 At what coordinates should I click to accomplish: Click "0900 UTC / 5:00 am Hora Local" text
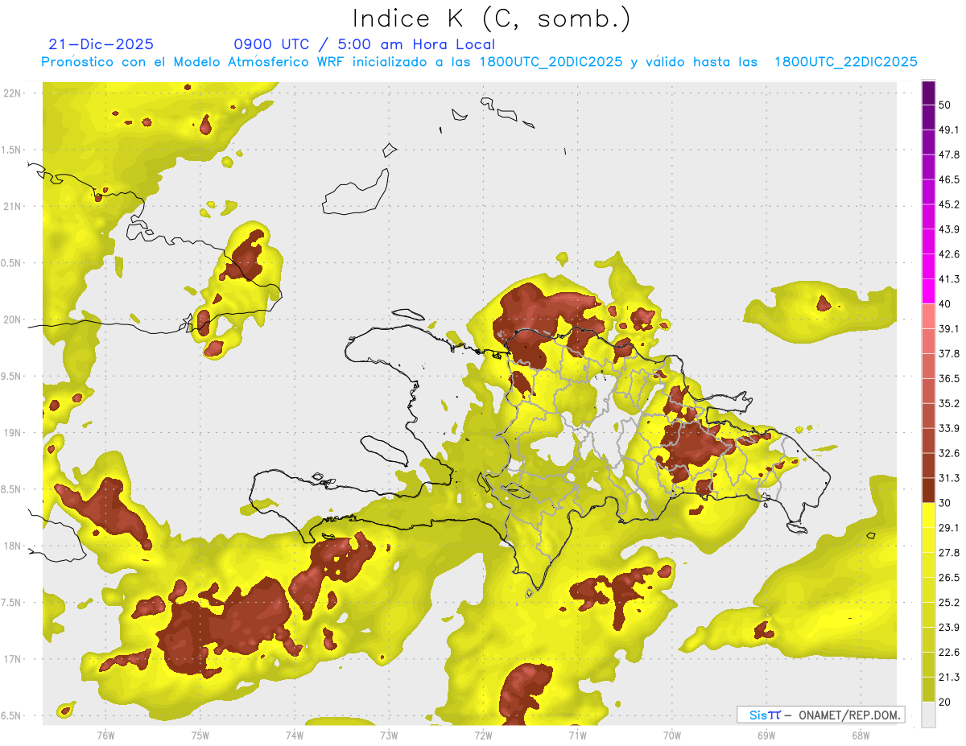364,44
